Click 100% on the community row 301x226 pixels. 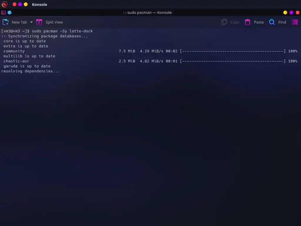pyautogui.click(x=293, y=51)
